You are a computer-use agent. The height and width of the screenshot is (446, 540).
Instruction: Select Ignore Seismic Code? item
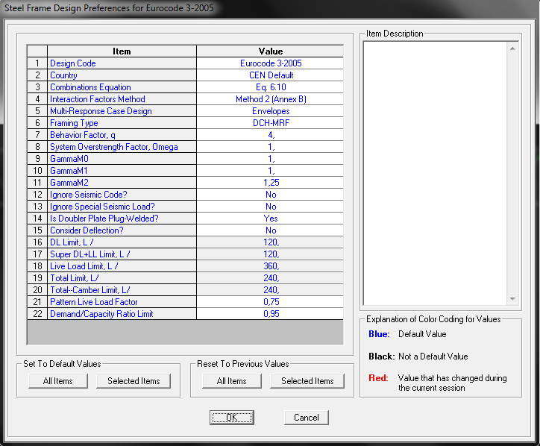[x=122, y=195]
